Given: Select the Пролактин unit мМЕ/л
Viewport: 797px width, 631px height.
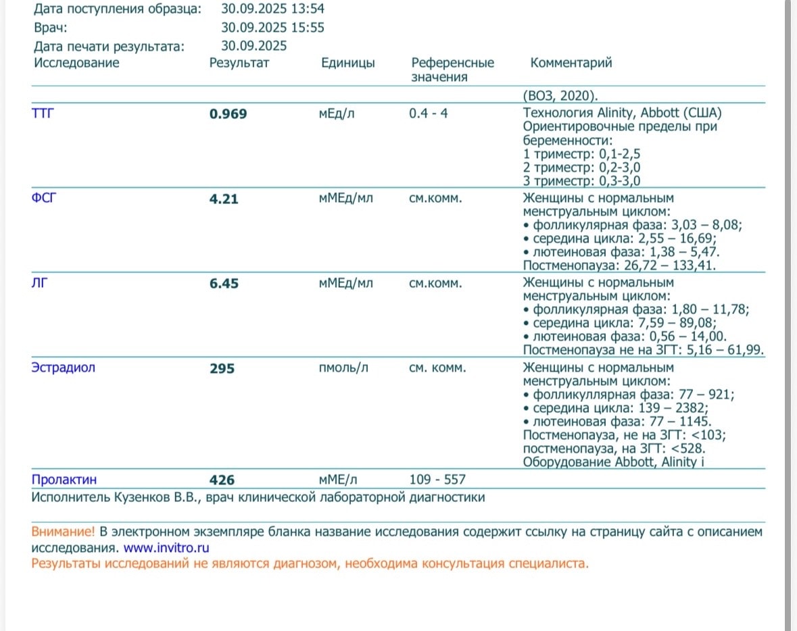Looking at the screenshot, I should pos(338,479).
